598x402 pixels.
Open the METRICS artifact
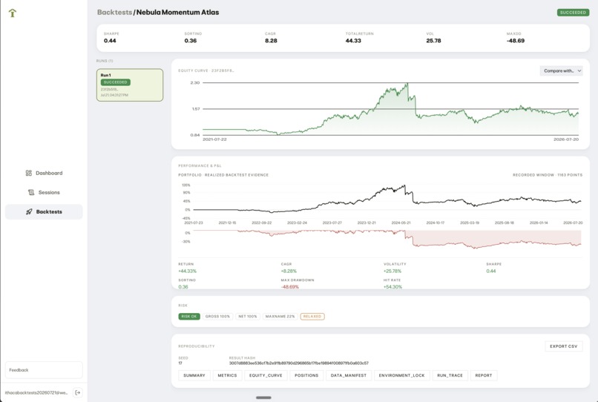pos(227,375)
